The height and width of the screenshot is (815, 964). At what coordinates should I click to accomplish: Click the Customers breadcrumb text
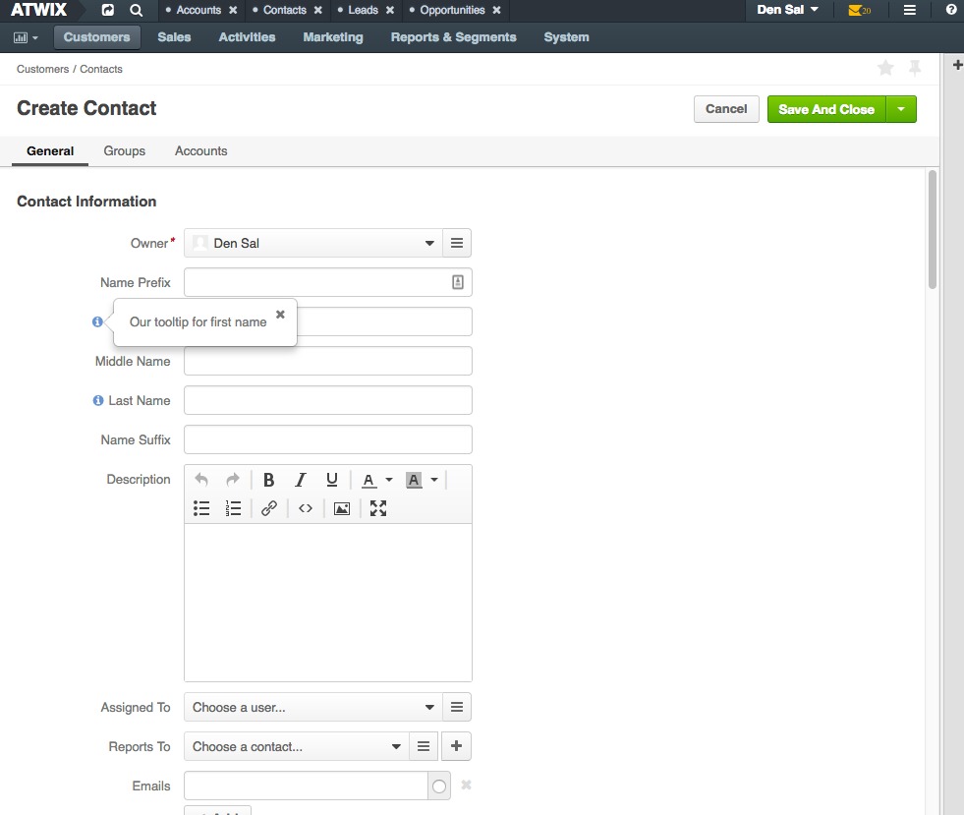coord(42,69)
